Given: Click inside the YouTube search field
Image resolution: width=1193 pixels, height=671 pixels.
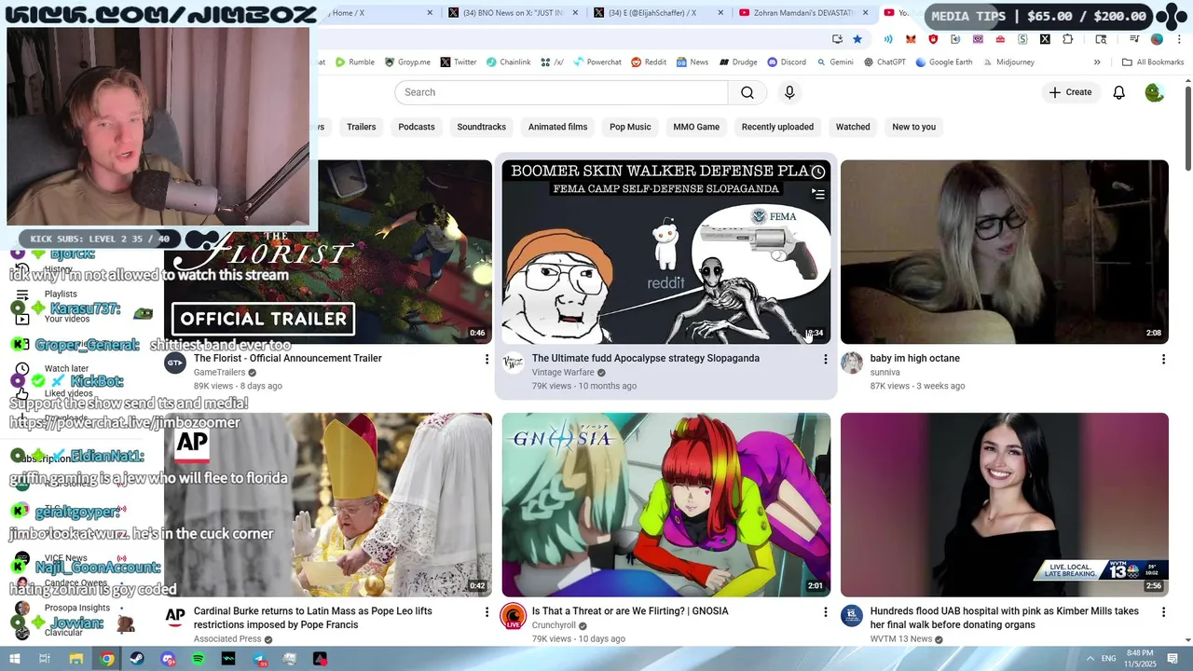Looking at the screenshot, I should pos(561,92).
